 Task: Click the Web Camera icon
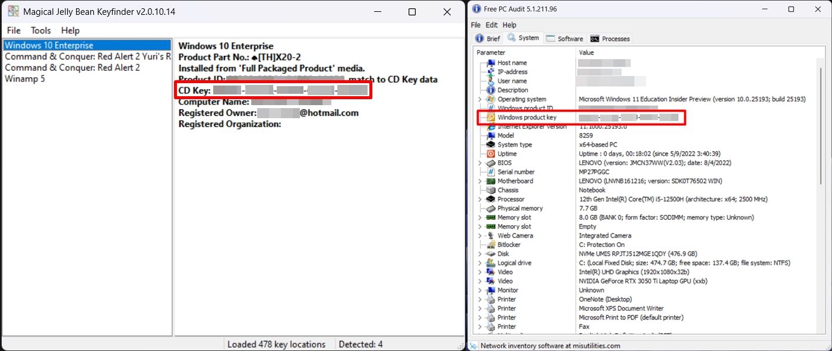pos(489,235)
